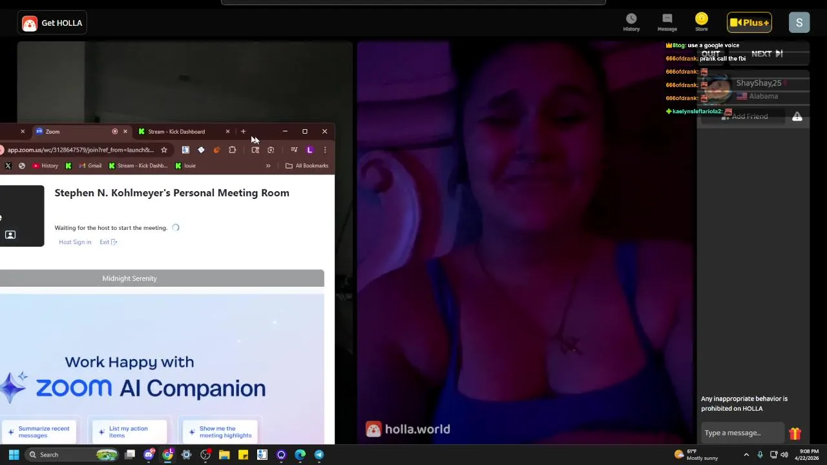Open the X bookmark

pyautogui.click(x=8, y=166)
